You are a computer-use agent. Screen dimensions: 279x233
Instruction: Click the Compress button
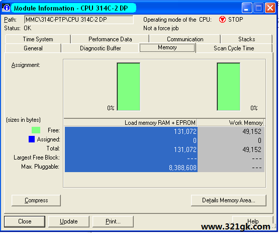coord(36,200)
